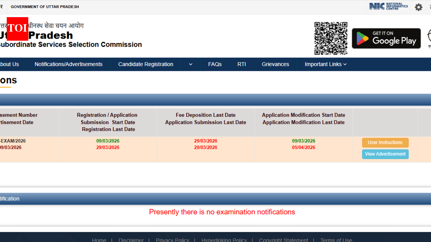Expand the chevron beside Candidate Registration
The image size is (431, 242).
(x=191, y=64)
